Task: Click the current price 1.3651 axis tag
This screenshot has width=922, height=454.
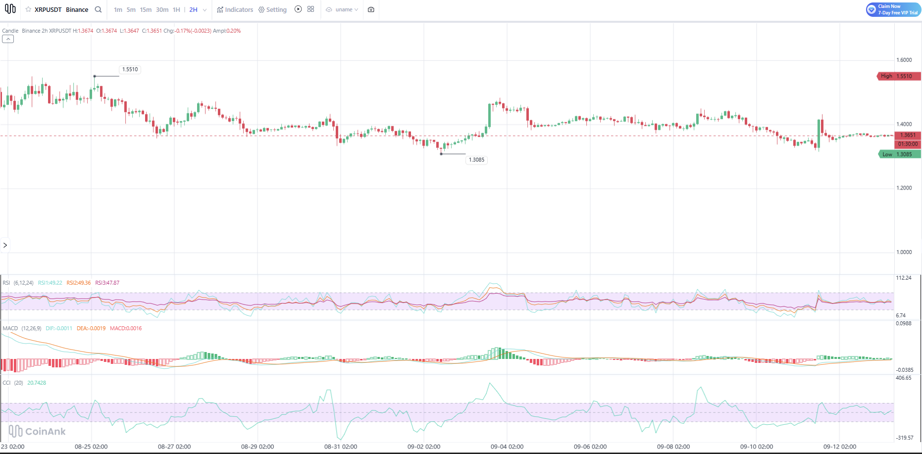Action: [x=908, y=135]
